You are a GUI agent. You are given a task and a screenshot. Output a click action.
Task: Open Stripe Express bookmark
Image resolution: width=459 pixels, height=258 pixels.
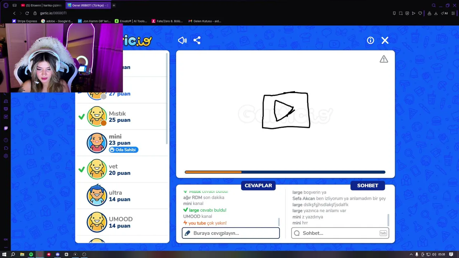[25, 21]
